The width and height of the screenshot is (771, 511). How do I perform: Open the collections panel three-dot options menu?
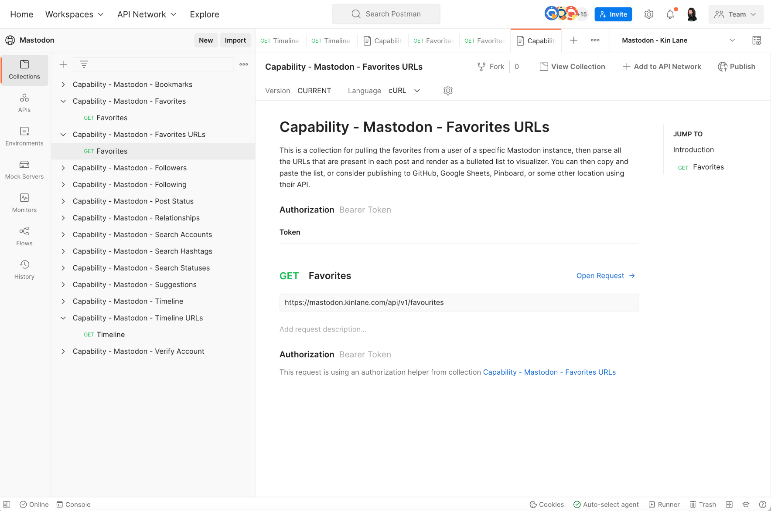(x=244, y=64)
